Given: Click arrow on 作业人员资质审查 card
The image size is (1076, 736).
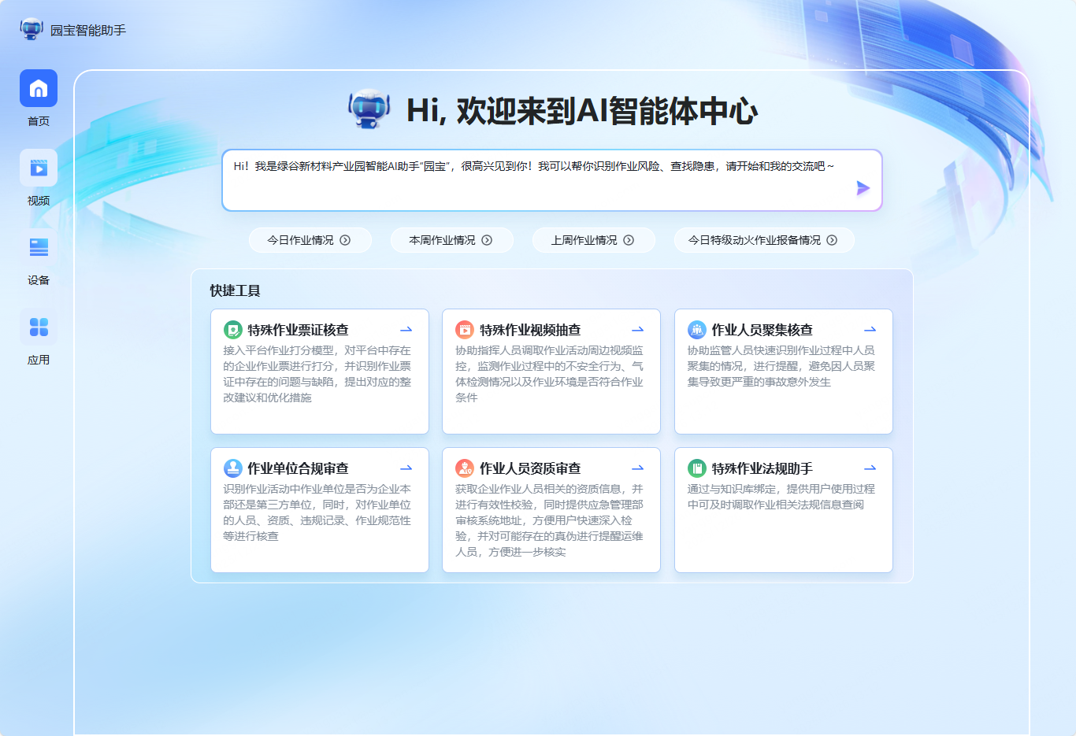Looking at the screenshot, I should pos(638,468).
